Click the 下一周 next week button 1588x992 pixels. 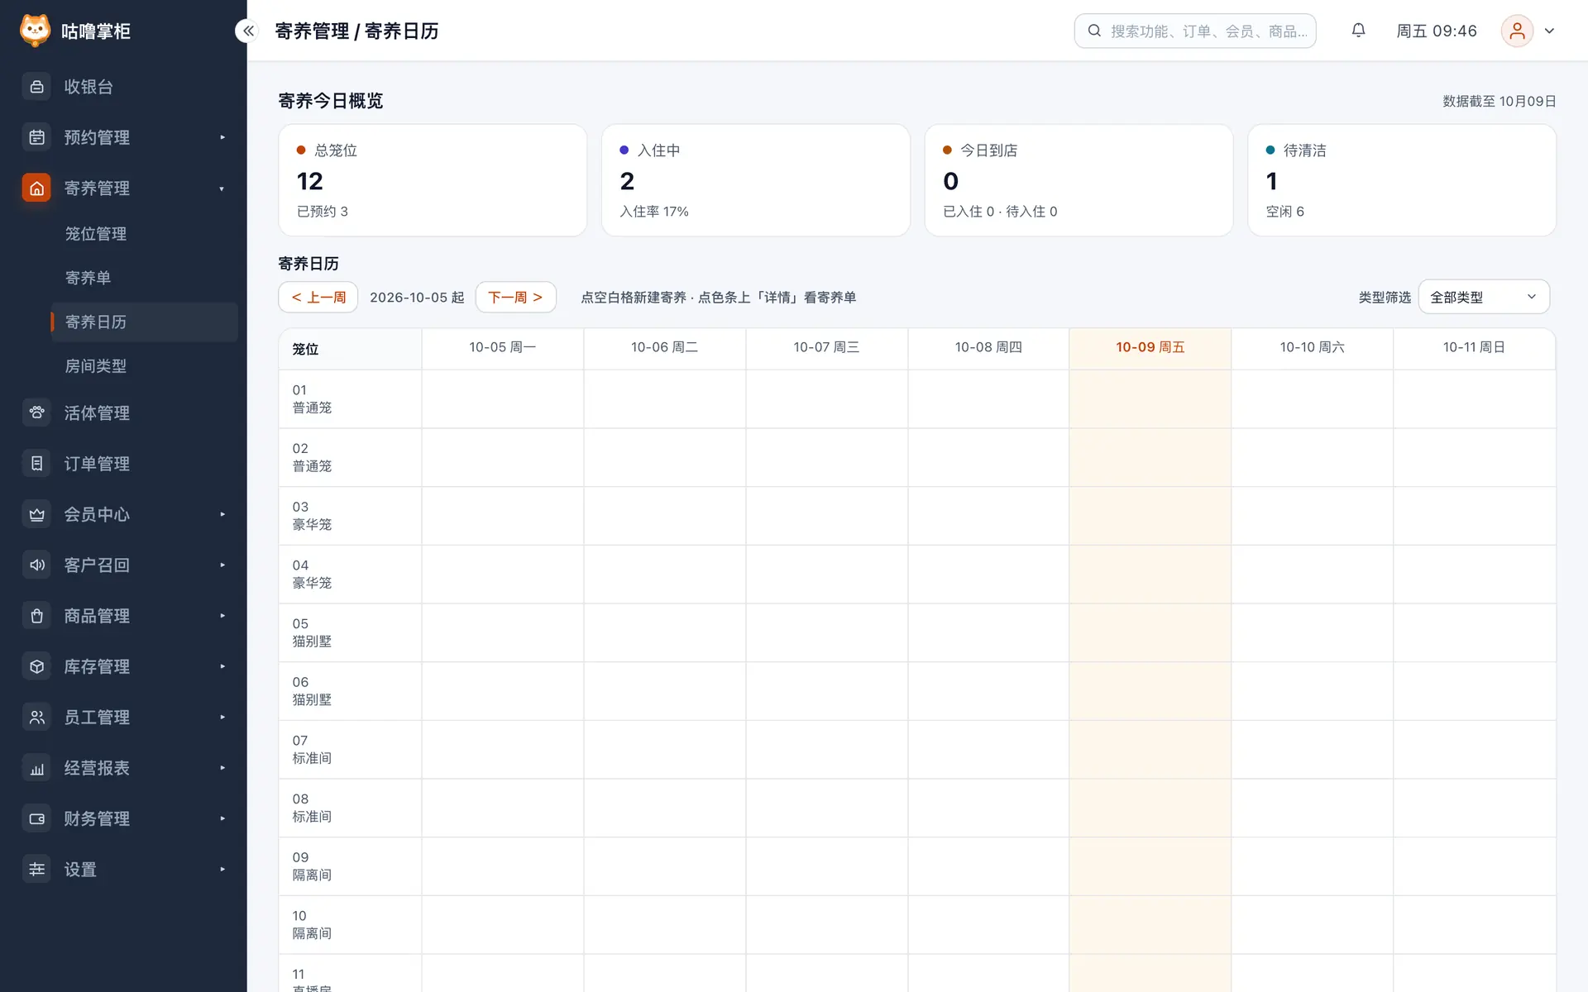click(x=515, y=297)
